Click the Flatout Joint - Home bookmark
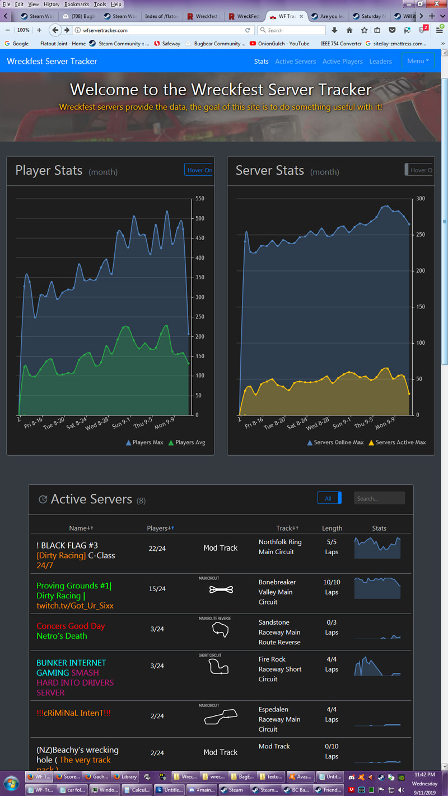 pyautogui.click(x=63, y=43)
